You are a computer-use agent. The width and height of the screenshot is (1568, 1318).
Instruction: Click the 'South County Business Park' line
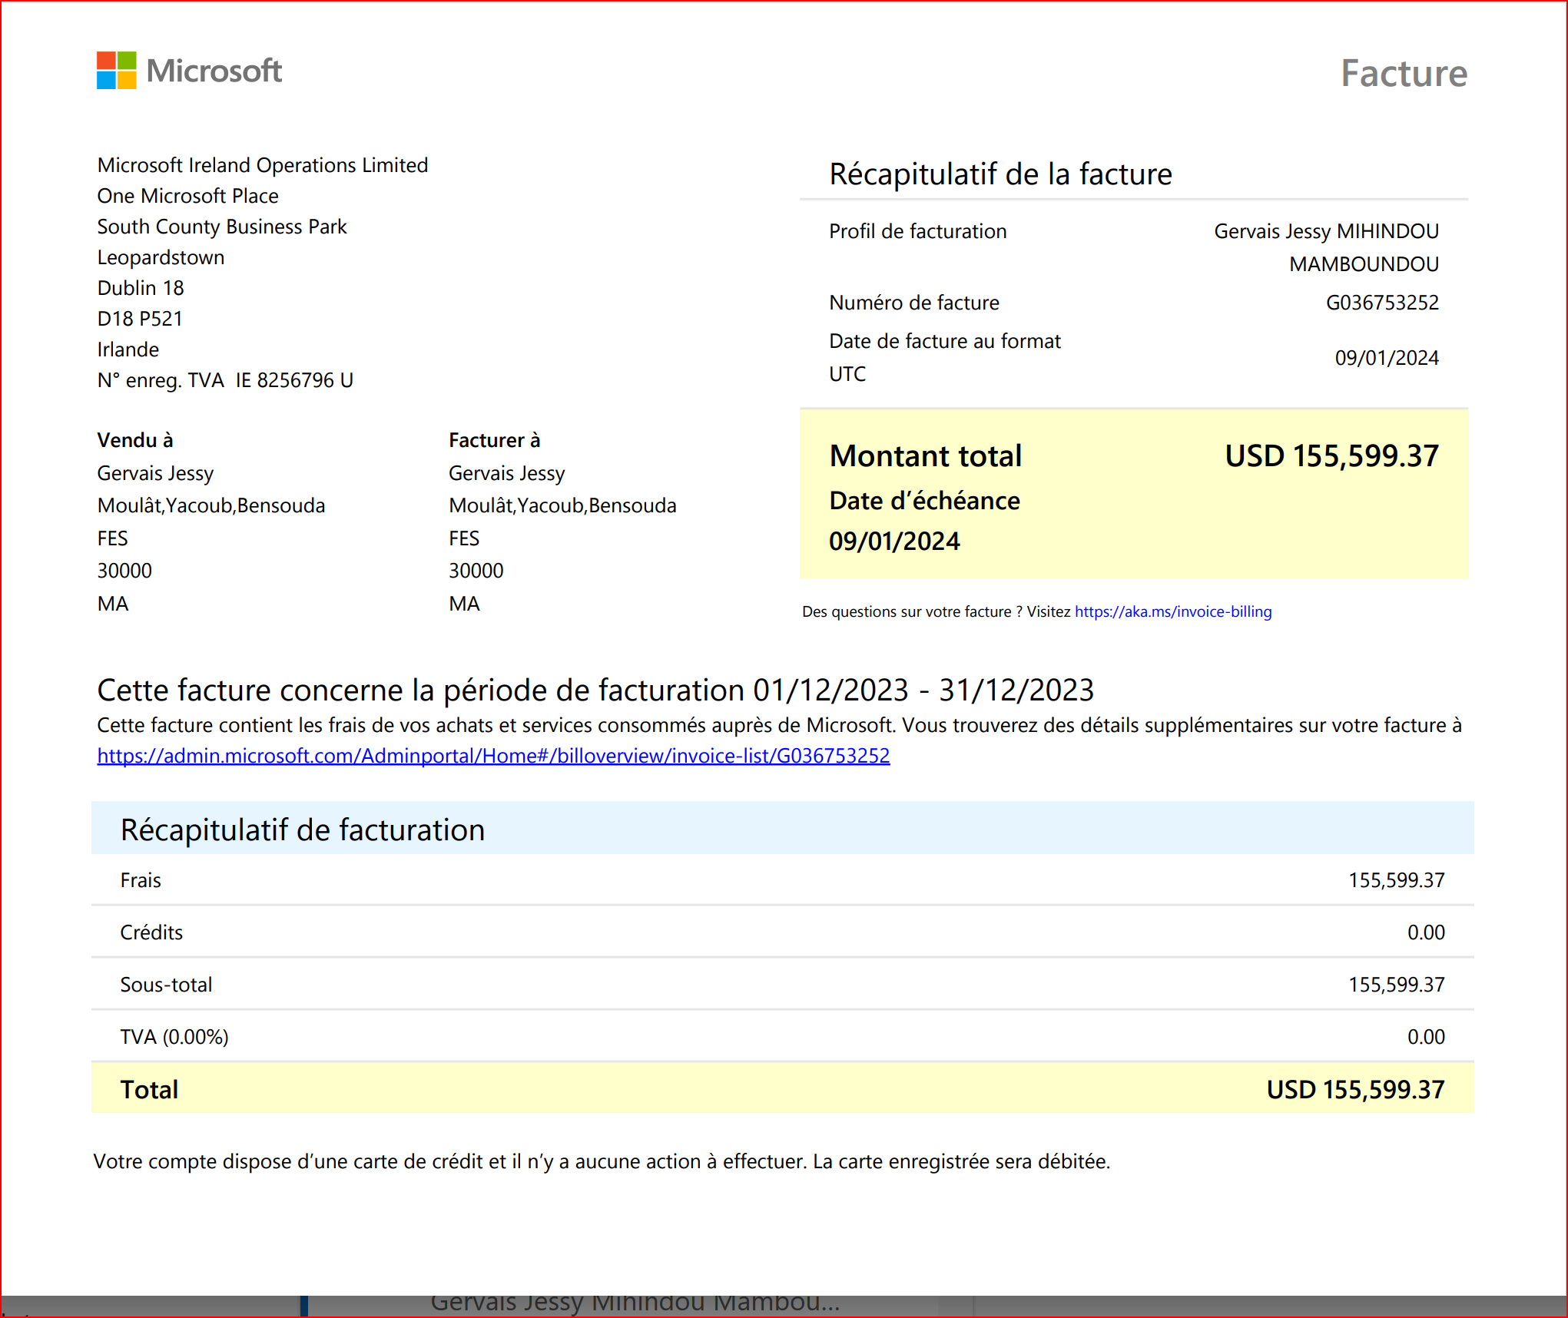point(222,227)
